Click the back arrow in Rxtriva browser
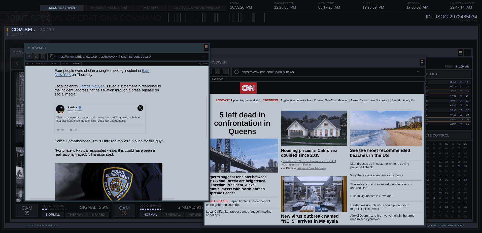 pos(29,56)
